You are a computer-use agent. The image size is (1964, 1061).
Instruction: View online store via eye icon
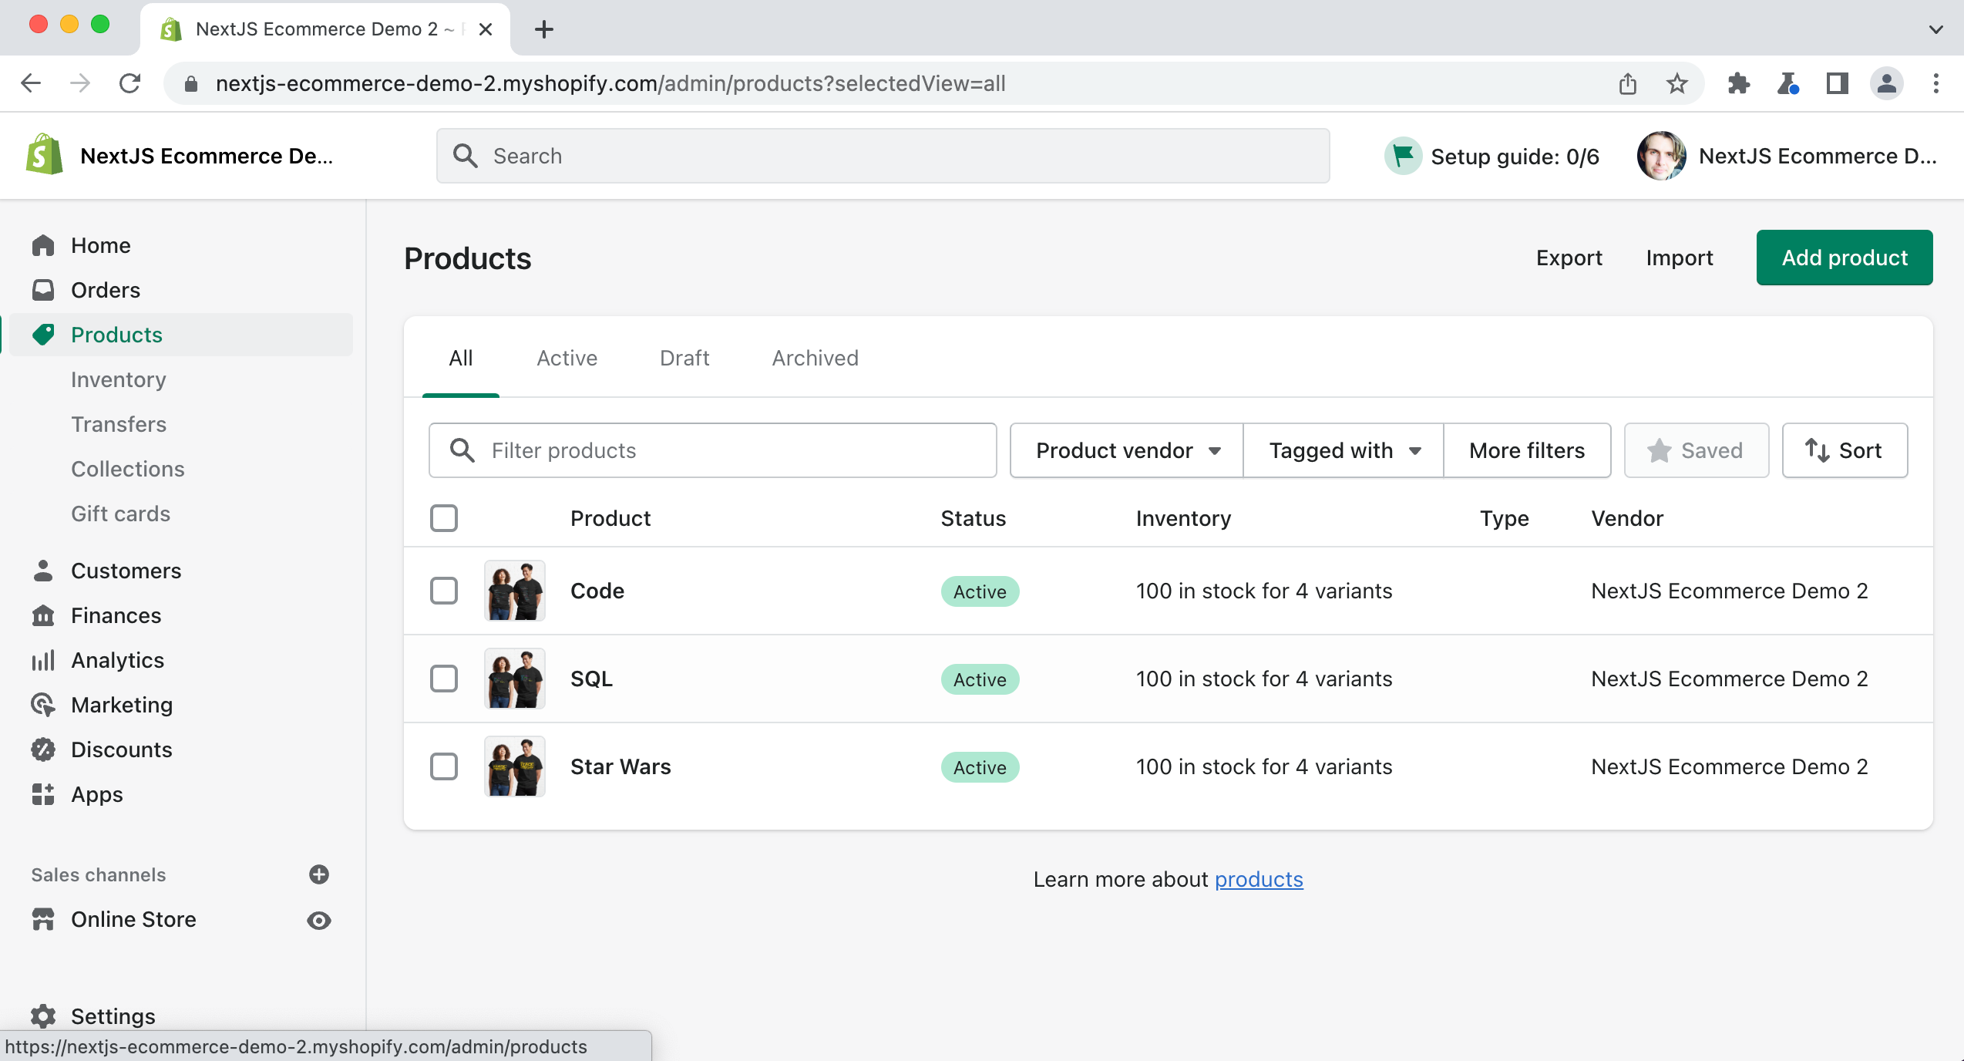319,921
